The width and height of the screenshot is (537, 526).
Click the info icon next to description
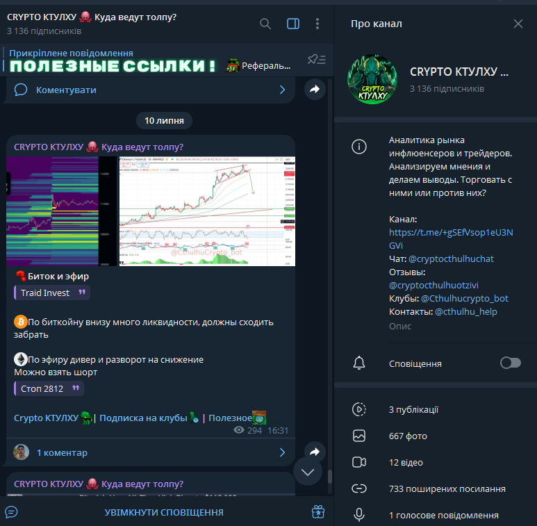[359, 147]
